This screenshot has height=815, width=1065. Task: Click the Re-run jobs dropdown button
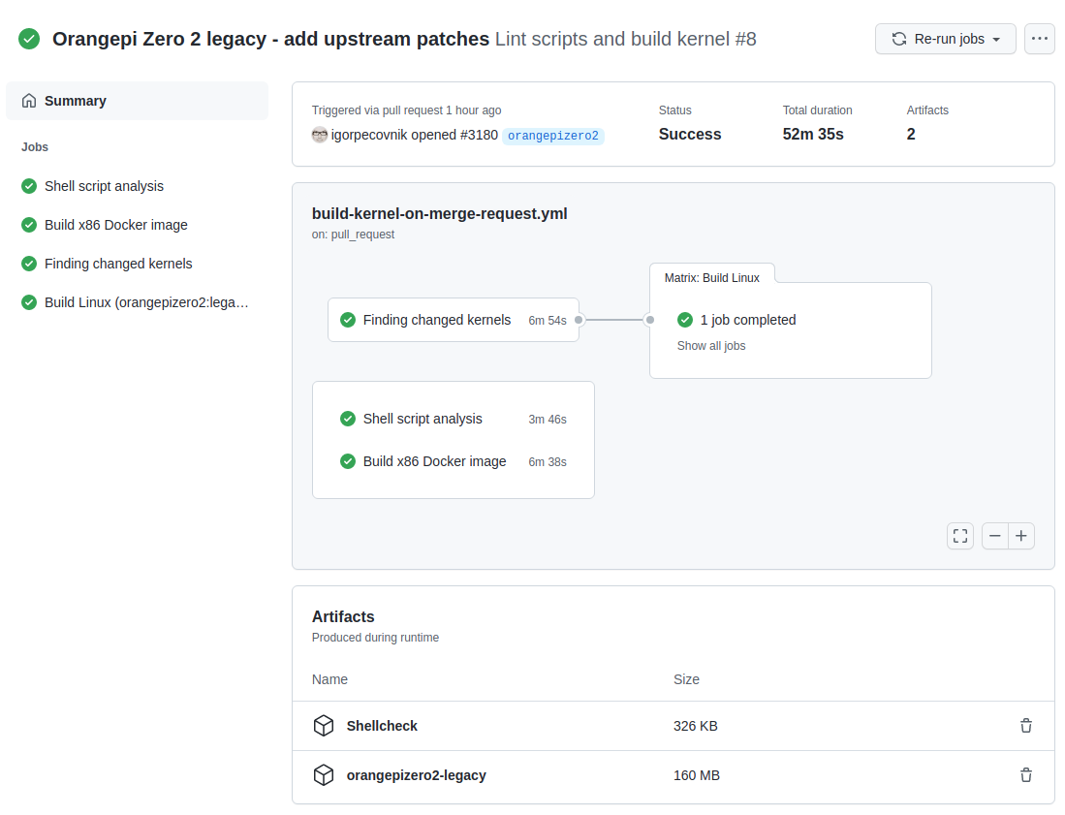[x=946, y=39]
